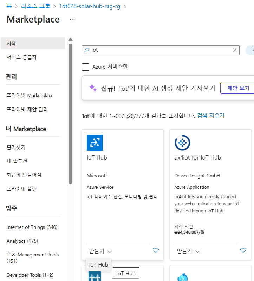Filter by Analytics (175) category

(22, 241)
